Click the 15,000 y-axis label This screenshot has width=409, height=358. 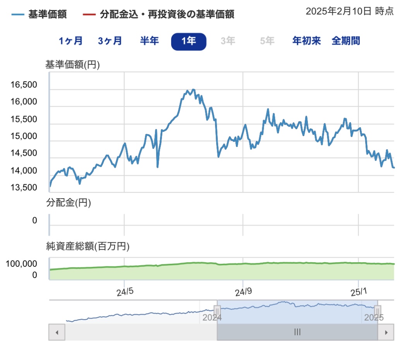pos(24,136)
